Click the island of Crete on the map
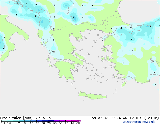This screenshot has width=160, height=124. point(92,96)
